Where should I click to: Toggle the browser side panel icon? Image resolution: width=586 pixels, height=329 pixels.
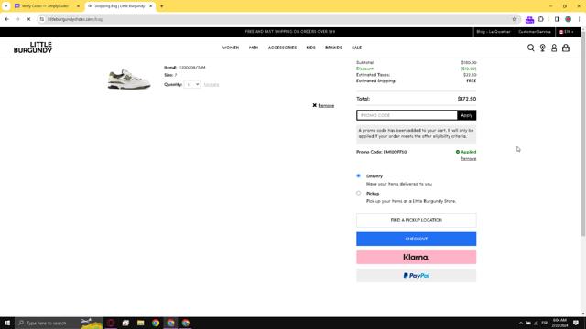coord(557,19)
